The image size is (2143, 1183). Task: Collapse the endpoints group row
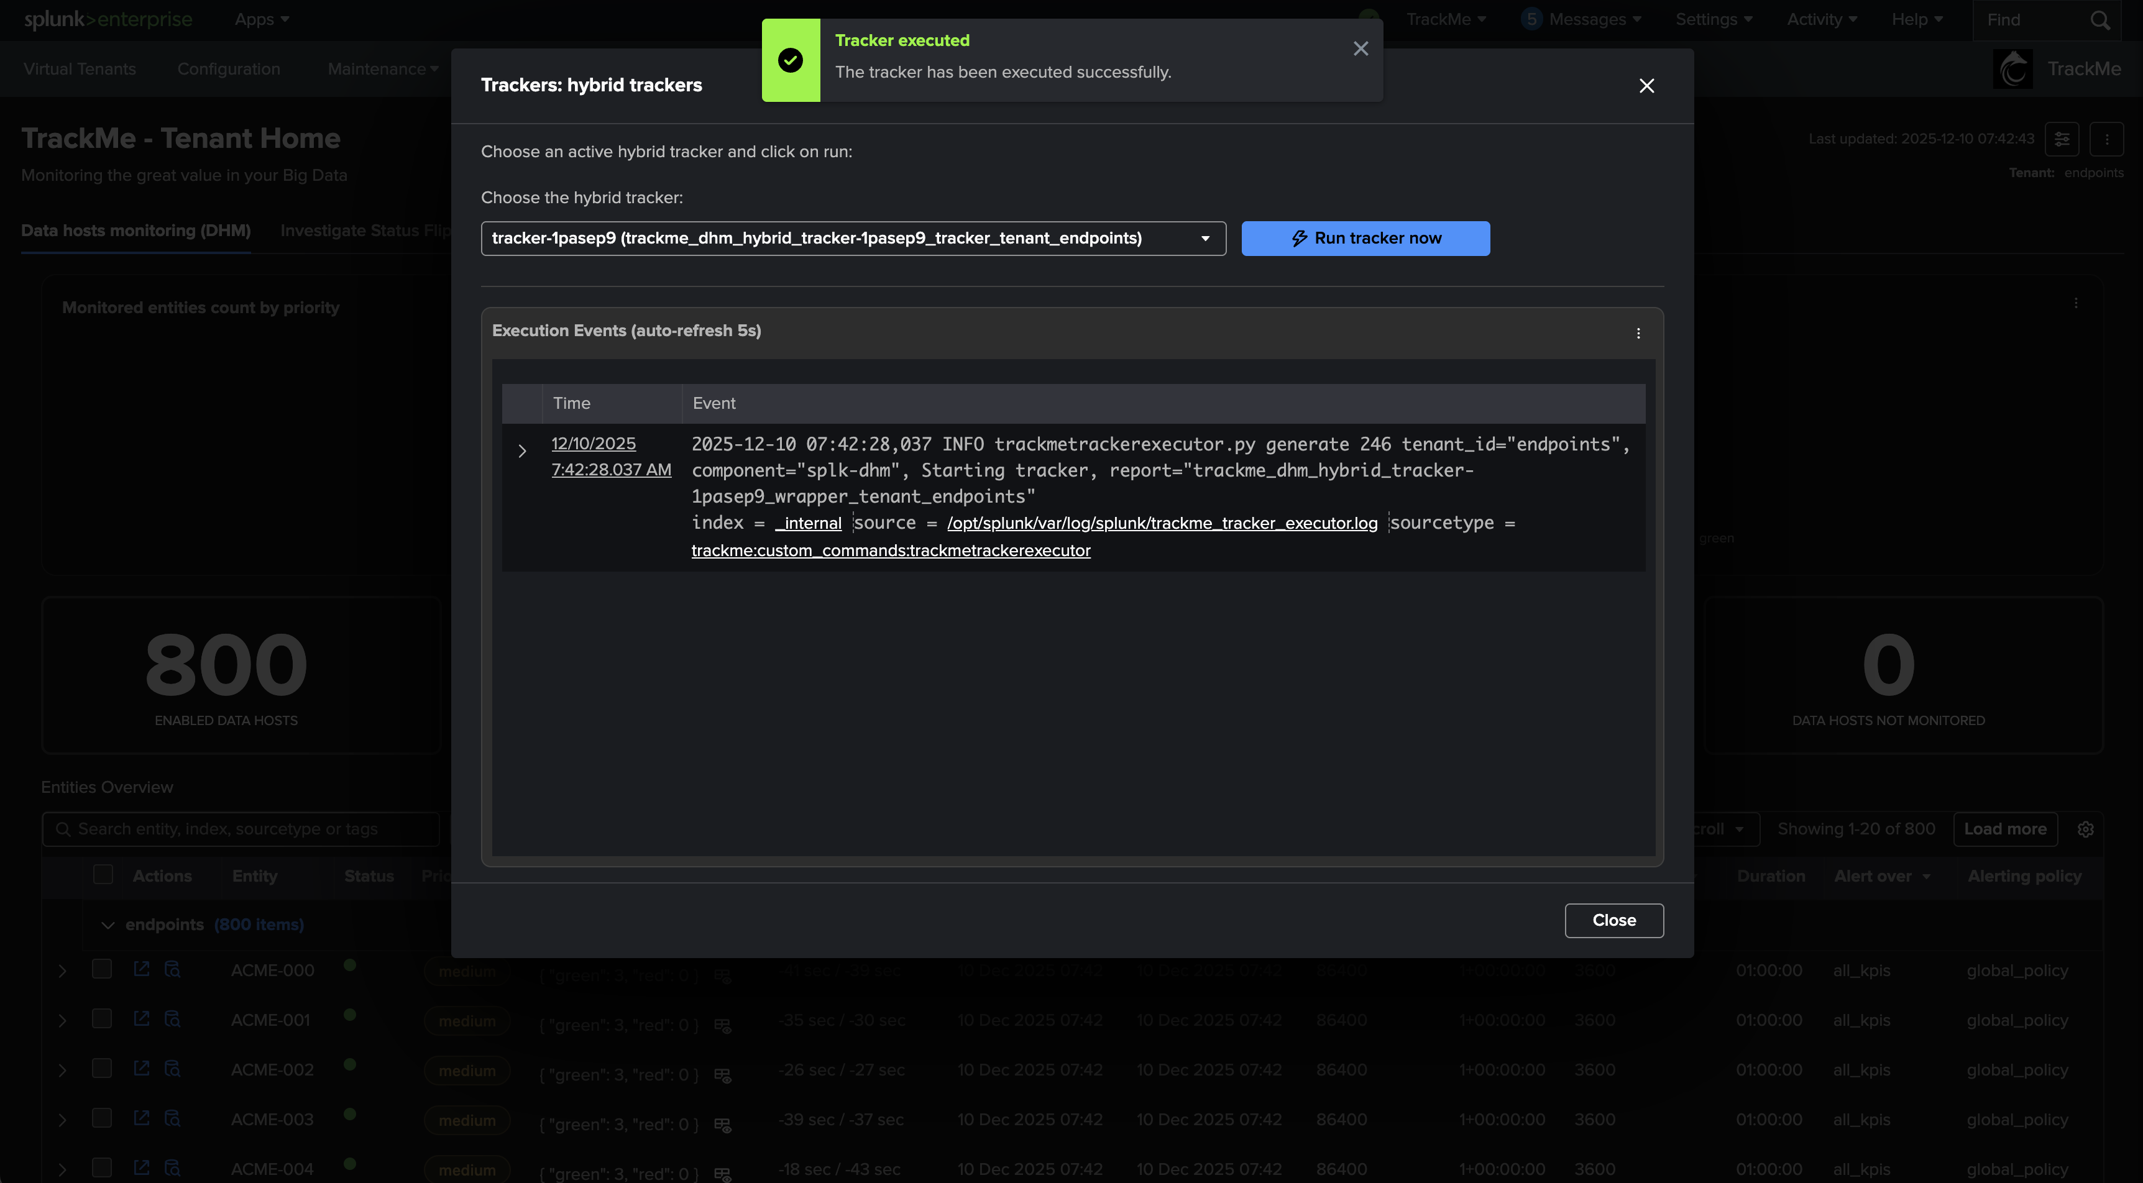click(x=108, y=925)
